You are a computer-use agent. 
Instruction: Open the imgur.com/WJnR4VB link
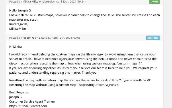[x=99, y=85]
